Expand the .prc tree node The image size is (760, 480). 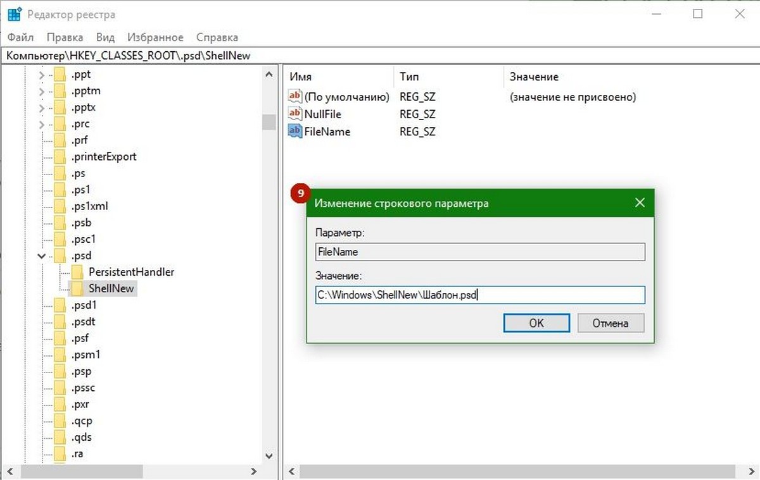[x=42, y=124]
